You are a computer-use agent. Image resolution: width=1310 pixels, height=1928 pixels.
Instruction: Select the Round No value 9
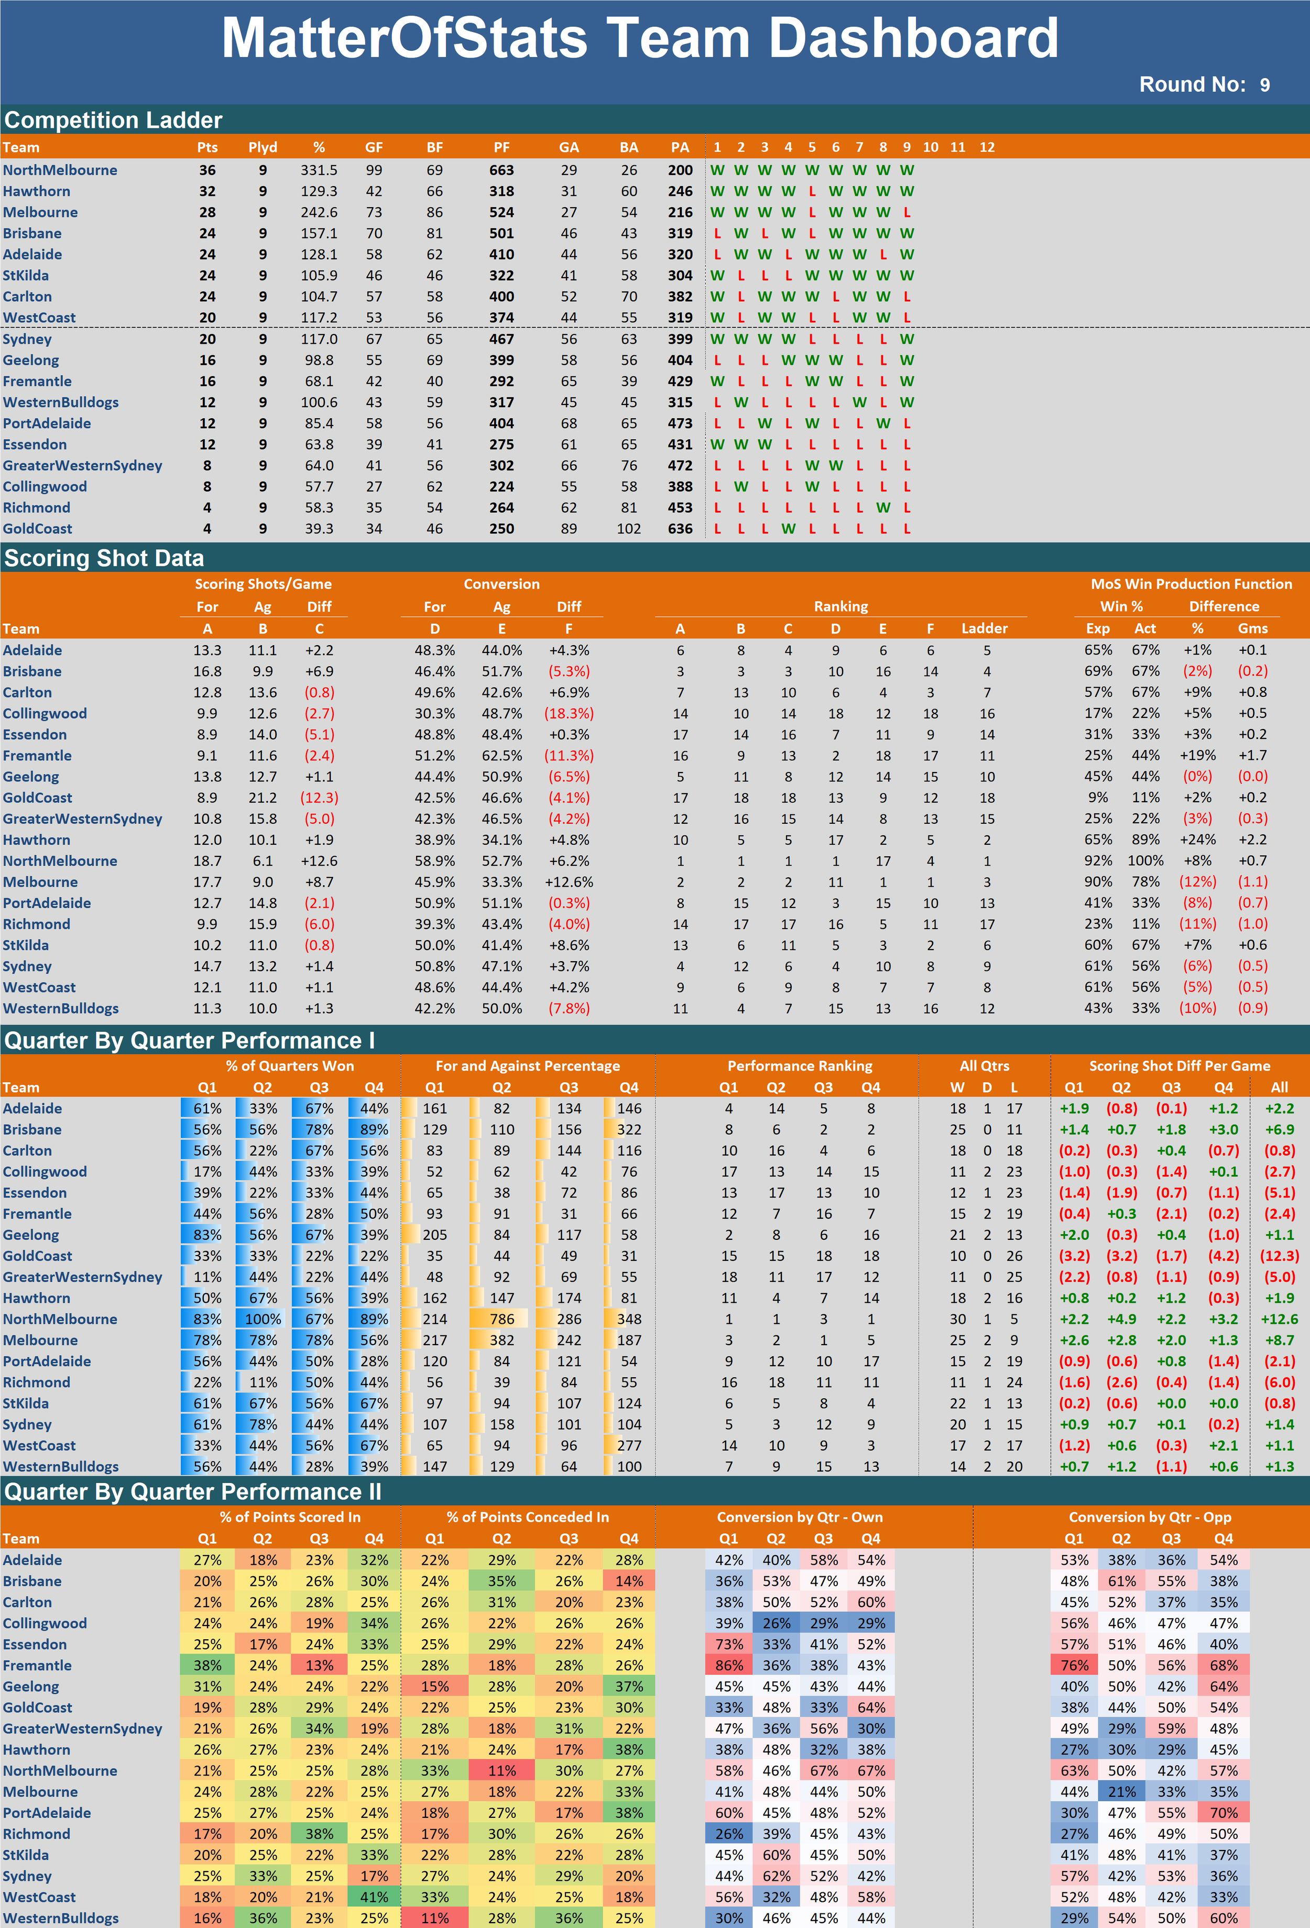coord(1264,85)
